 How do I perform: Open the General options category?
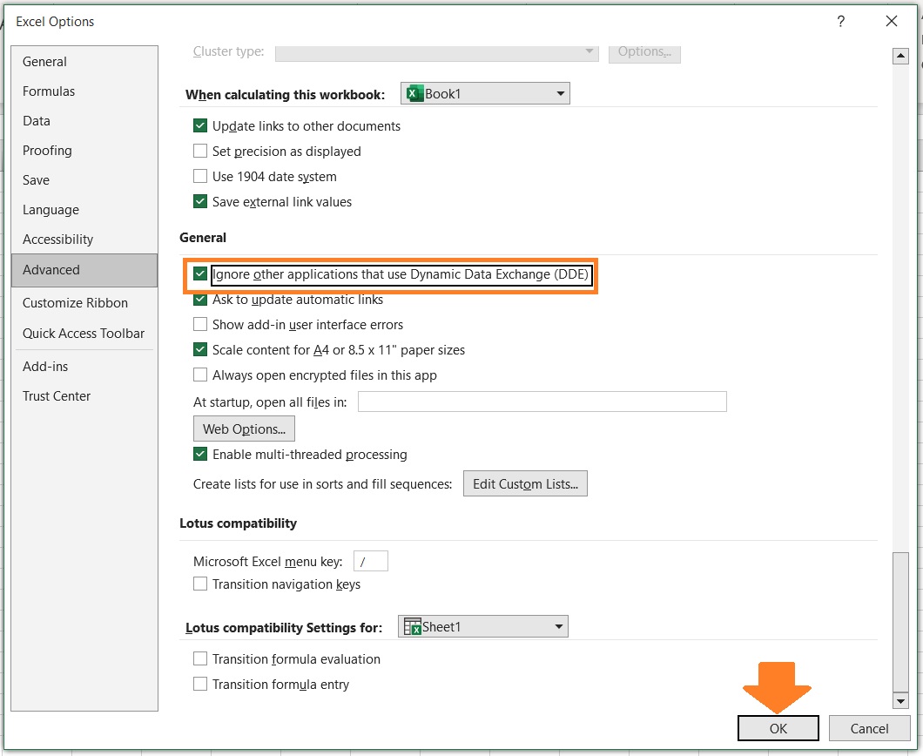pyautogui.click(x=84, y=62)
